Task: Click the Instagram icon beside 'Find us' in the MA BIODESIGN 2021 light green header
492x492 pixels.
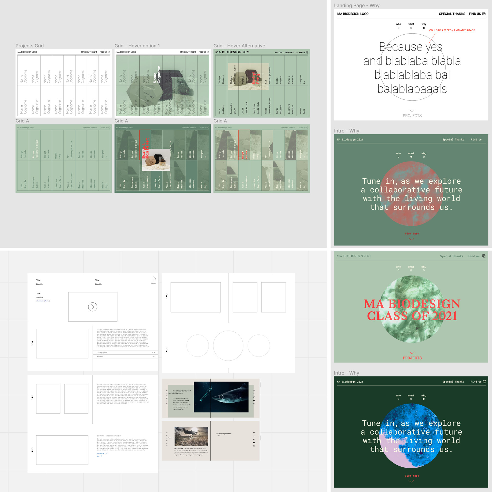Action: pos(484,256)
